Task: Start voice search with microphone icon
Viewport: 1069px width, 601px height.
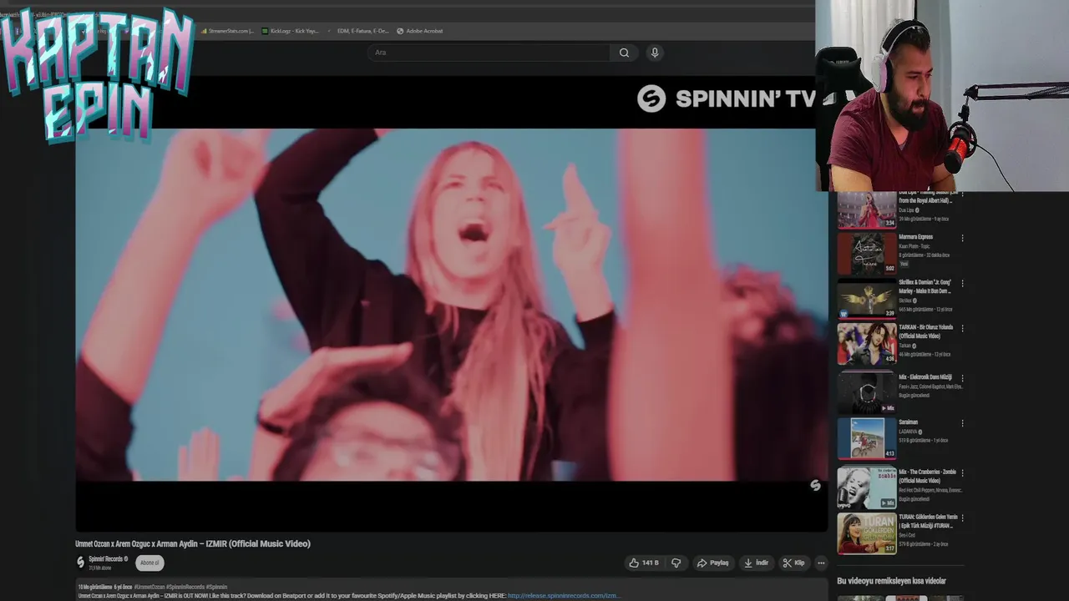Action: 655,53
